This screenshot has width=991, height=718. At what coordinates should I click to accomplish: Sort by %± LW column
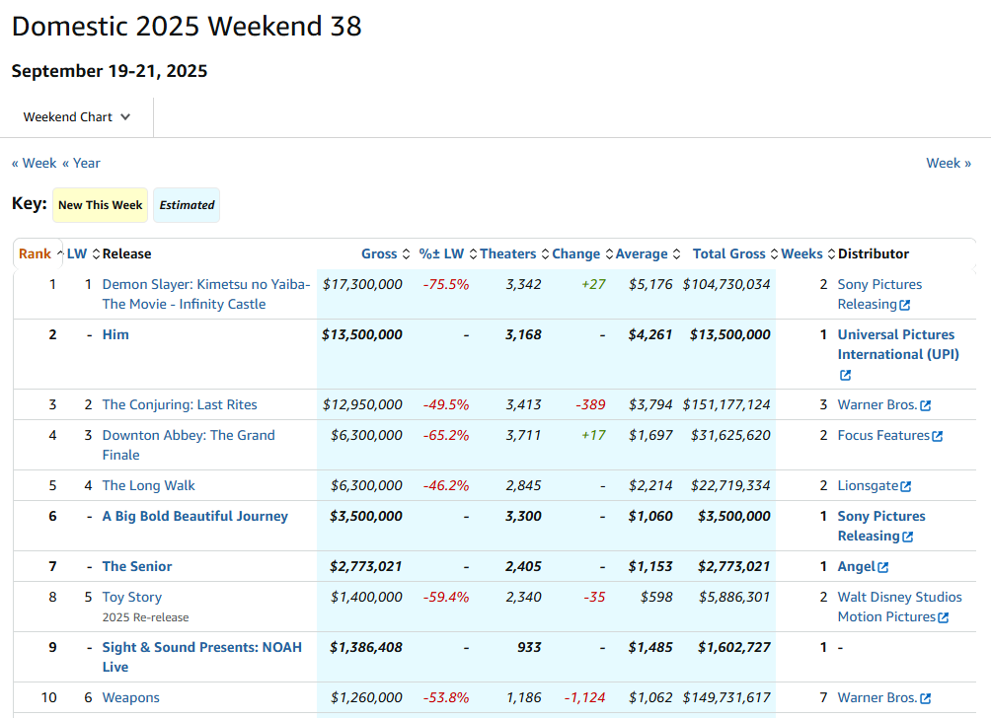click(447, 253)
